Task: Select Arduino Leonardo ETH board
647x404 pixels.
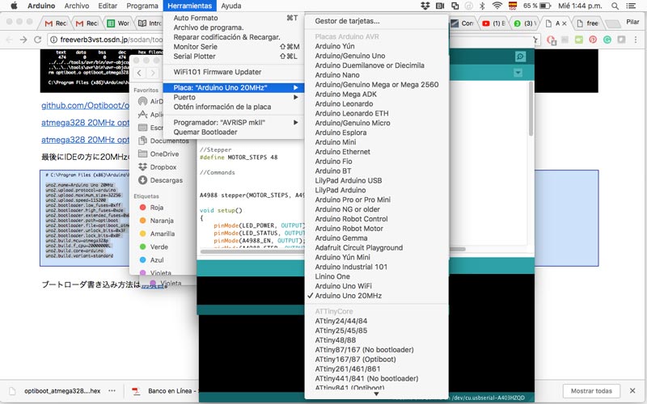Action: coord(352,113)
